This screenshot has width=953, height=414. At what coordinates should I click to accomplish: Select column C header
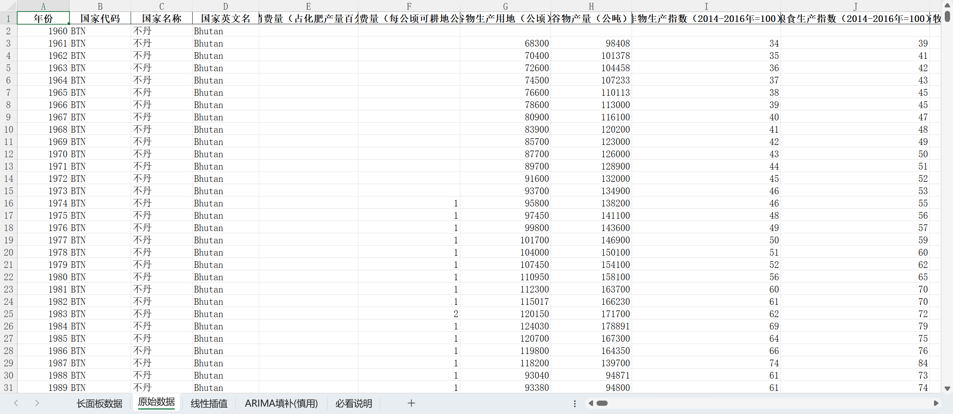(x=162, y=6)
